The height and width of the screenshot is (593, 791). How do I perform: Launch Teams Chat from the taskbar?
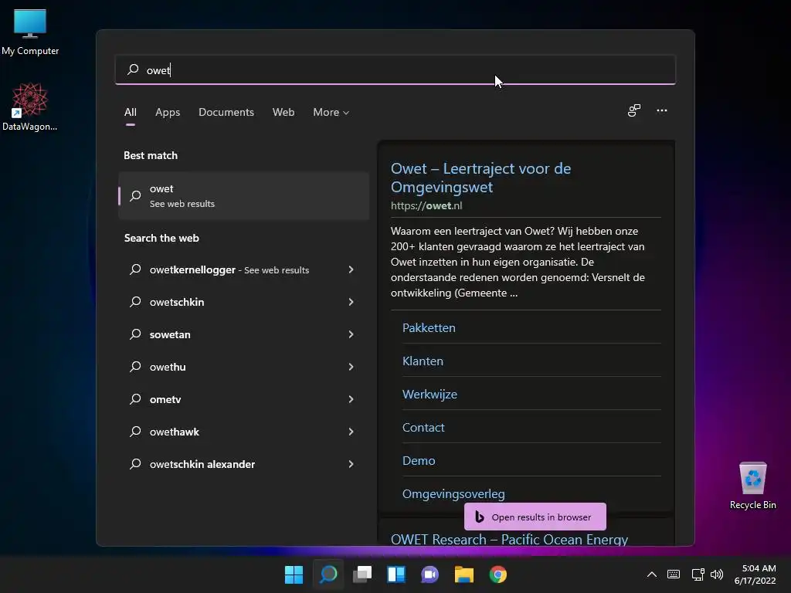click(429, 574)
